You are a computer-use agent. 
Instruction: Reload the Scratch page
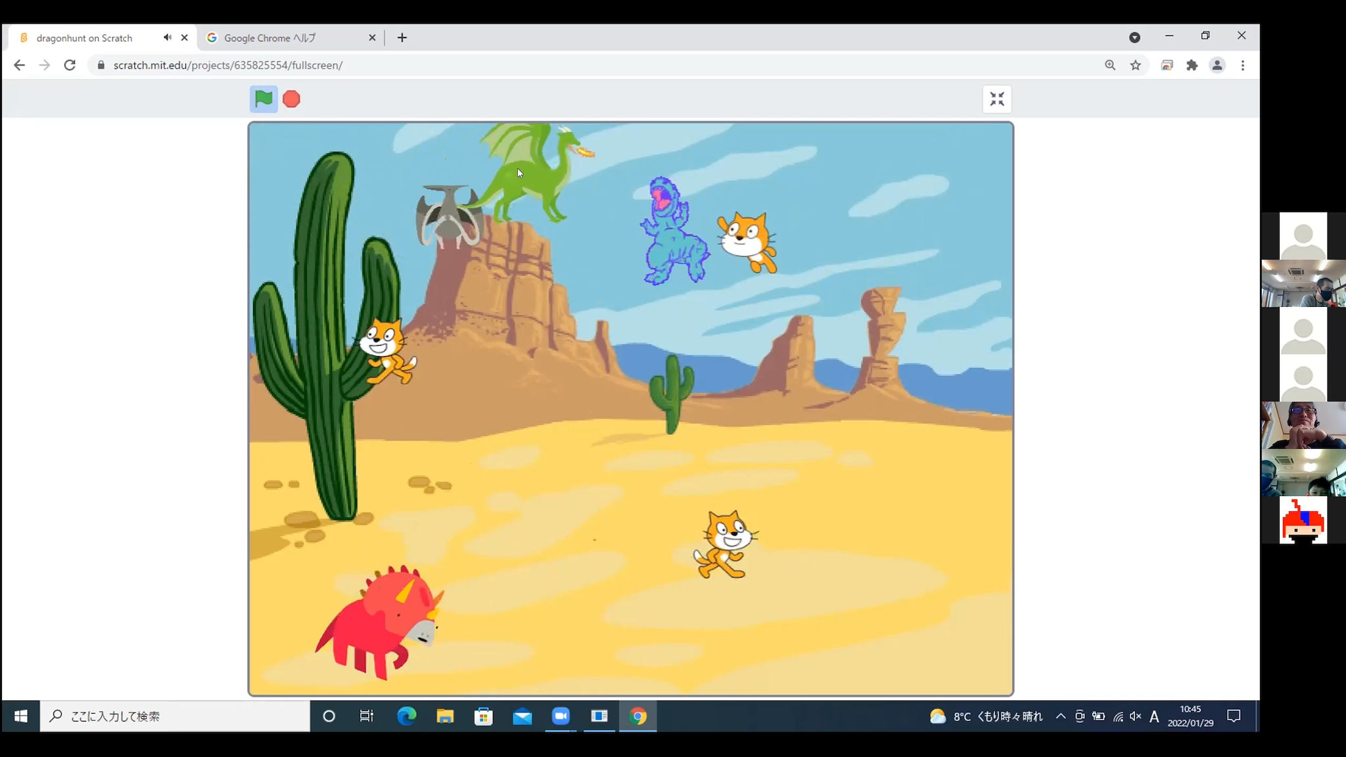click(x=70, y=65)
